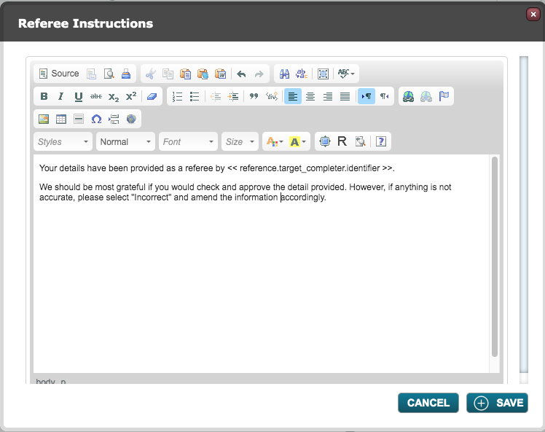
Task: Create a Div container
Action: pos(272,96)
